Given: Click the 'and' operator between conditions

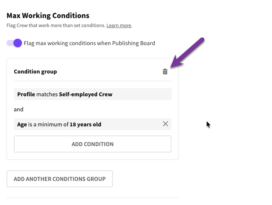Looking at the screenshot, I should (19, 109).
